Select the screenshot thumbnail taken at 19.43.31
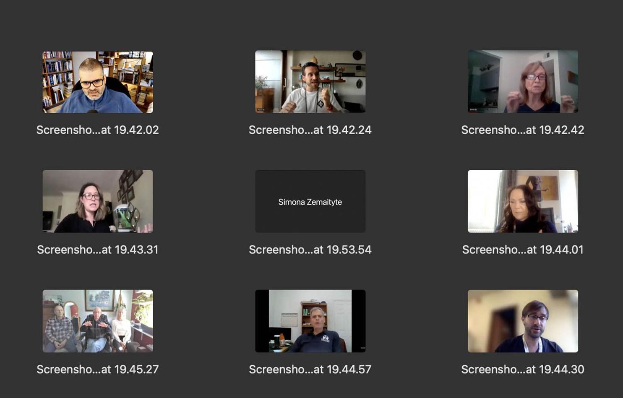 pyautogui.click(x=98, y=201)
